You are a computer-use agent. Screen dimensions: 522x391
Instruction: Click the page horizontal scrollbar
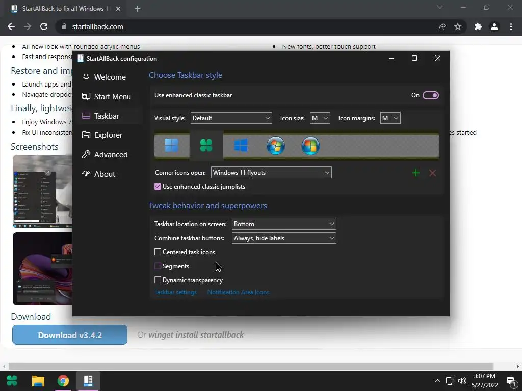251,367
